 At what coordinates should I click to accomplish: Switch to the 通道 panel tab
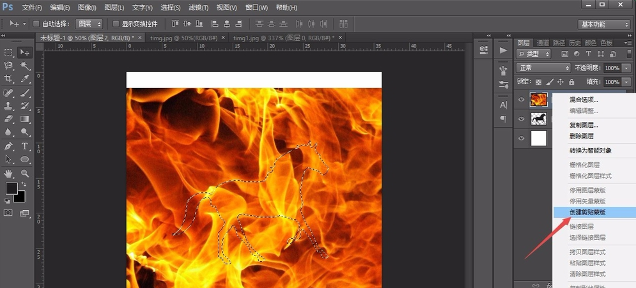pyautogui.click(x=543, y=43)
